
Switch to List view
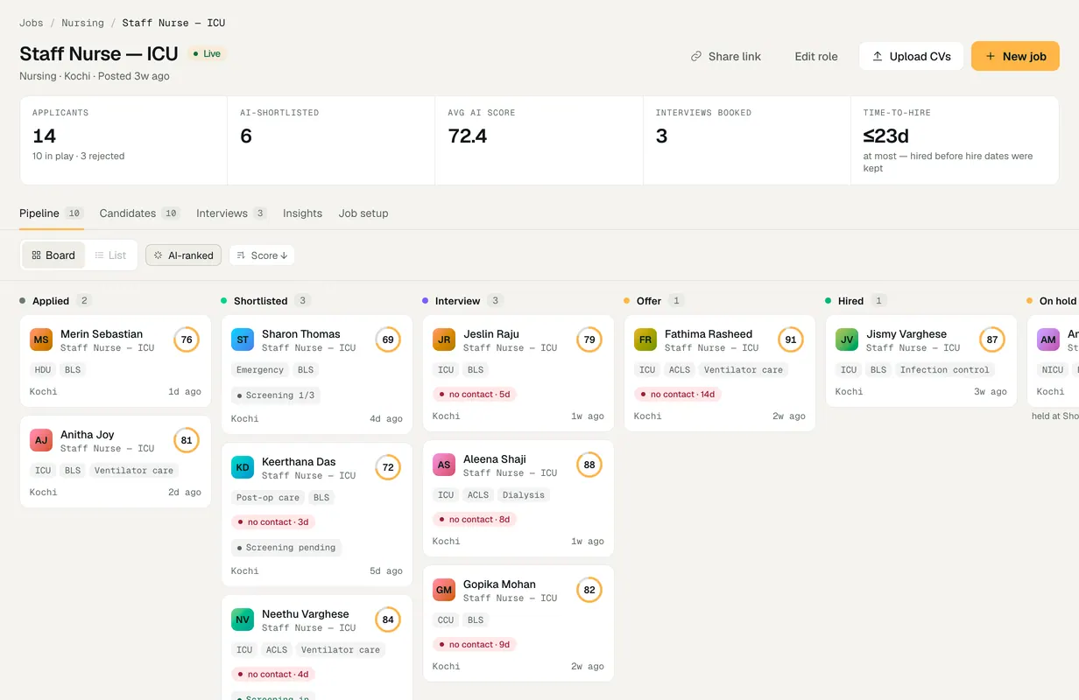coord(110,255)
